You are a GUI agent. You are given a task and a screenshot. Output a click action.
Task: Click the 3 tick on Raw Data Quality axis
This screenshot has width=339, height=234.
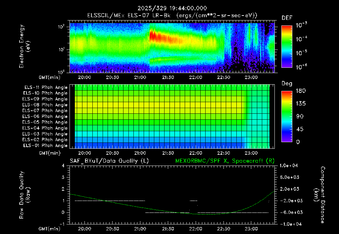[x=63, y=177]
